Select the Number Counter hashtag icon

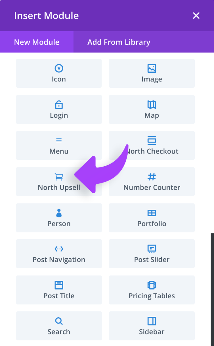[152, 177]
